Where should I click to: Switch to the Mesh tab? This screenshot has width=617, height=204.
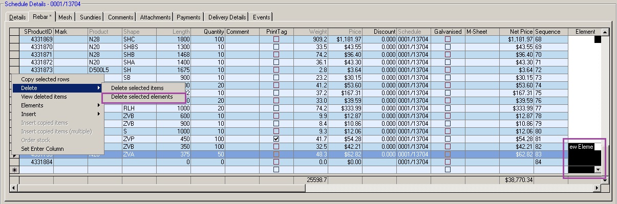pos(65,17)
